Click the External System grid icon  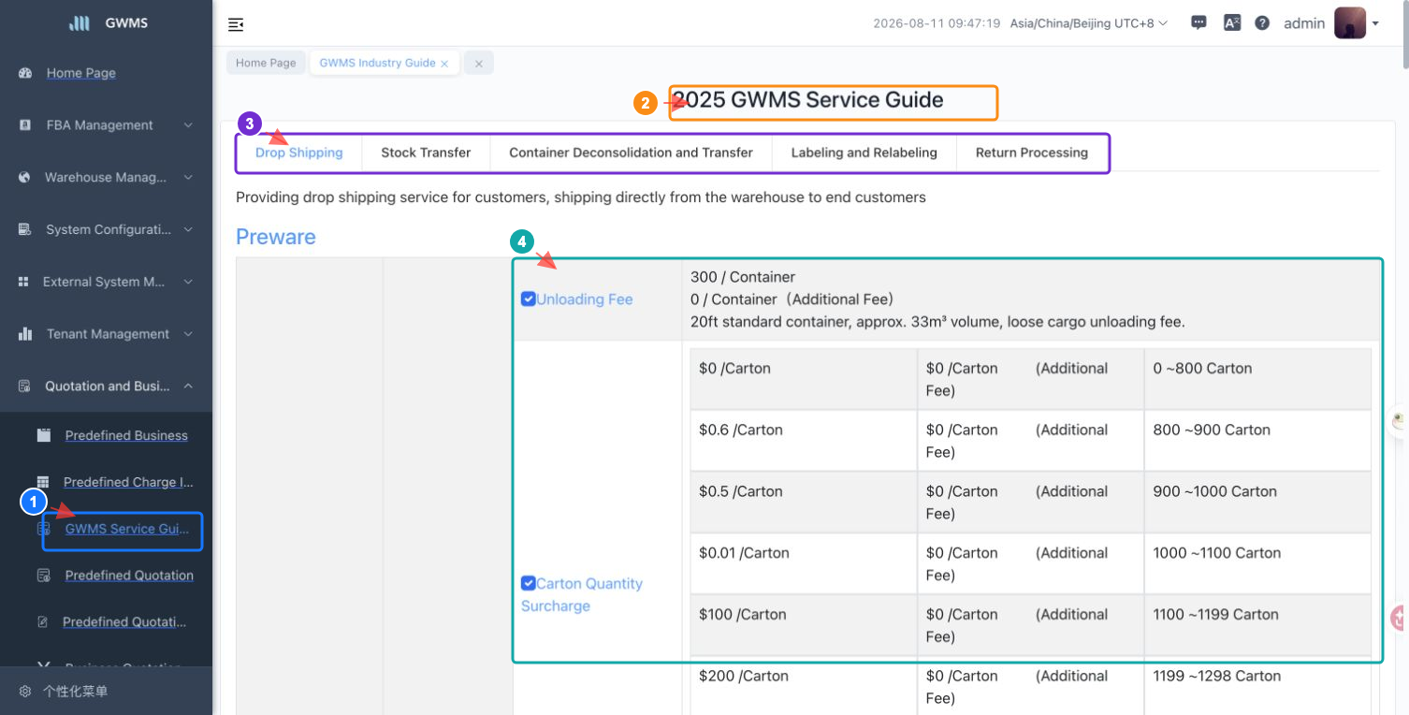click(x=24, y=282)
